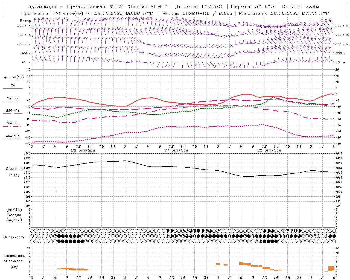Click the dashed line swatch under the Td 2м legend

[12, 101]
